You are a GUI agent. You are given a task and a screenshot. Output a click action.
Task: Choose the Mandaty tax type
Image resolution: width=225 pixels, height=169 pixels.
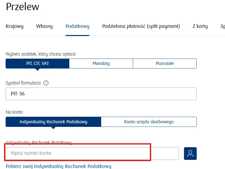pos(101,63)
